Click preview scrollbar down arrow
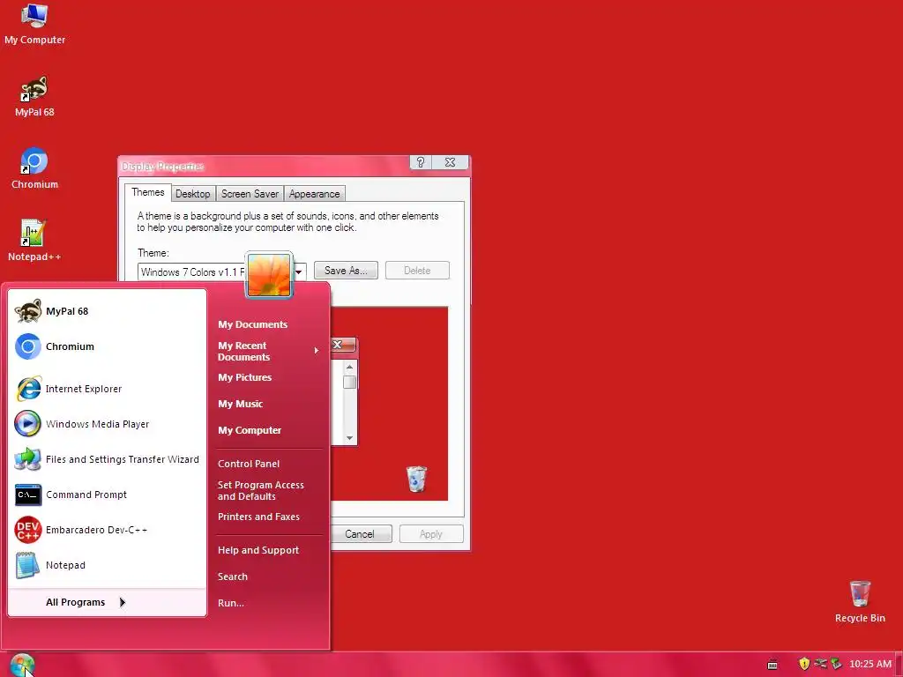This screenshot has width=903, height=677. 349,438
